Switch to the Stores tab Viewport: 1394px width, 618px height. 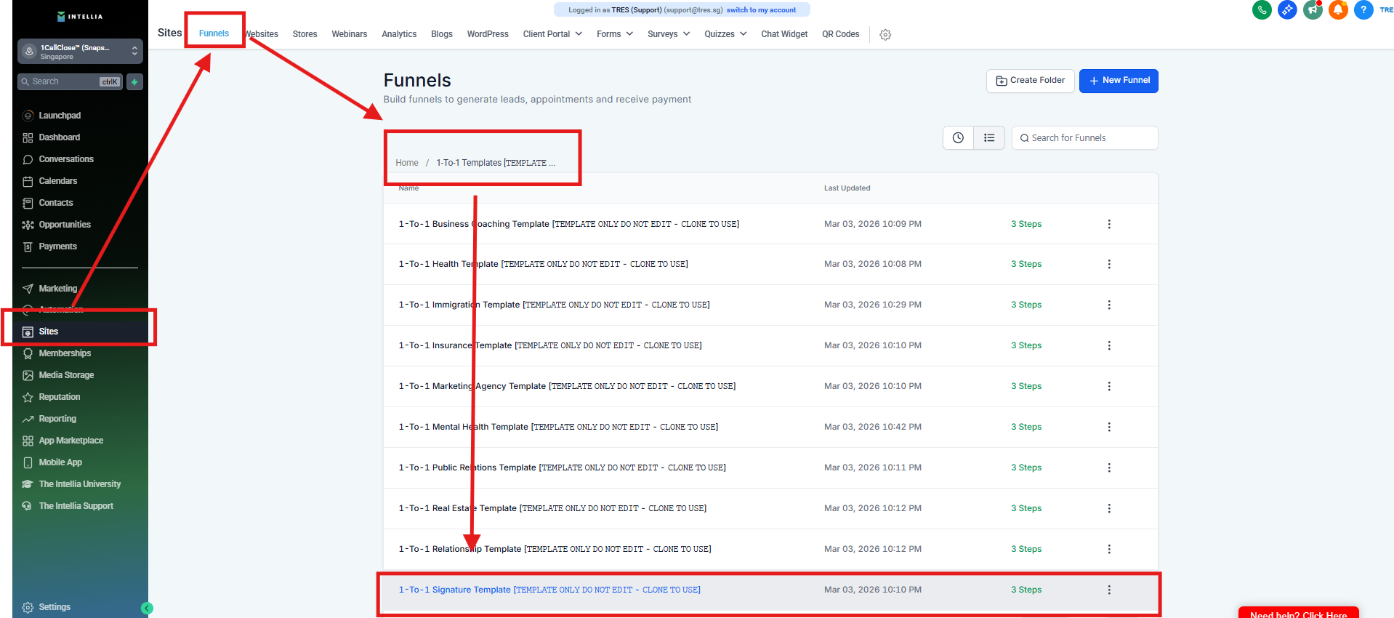305,34
